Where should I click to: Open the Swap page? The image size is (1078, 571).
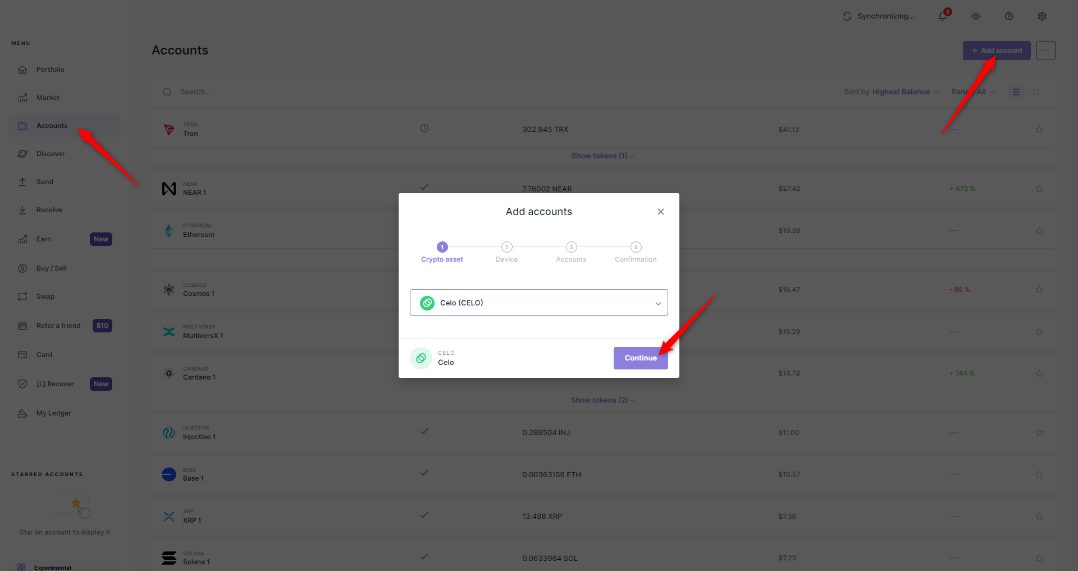(x=65, y=296)
